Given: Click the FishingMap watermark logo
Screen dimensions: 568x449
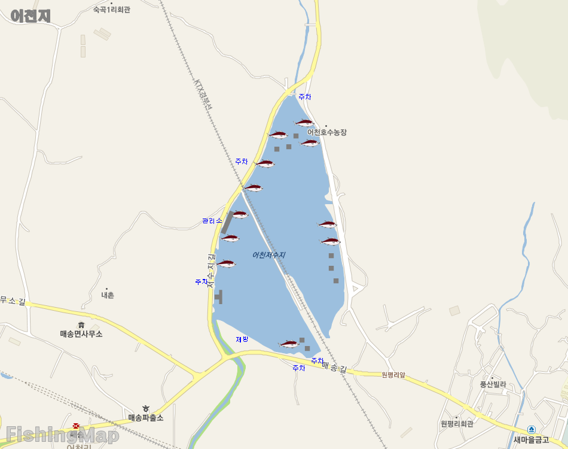Looking at the screenshot, I should pos(62,435).
